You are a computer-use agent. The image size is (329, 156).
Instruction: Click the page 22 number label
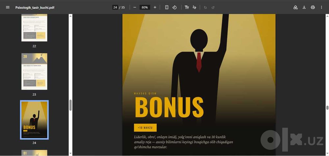(35, 46)
